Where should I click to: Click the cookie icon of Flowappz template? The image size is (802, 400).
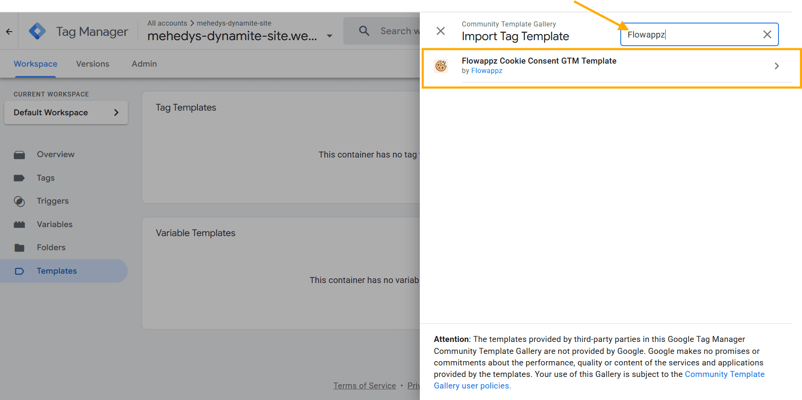pos(441,66)
